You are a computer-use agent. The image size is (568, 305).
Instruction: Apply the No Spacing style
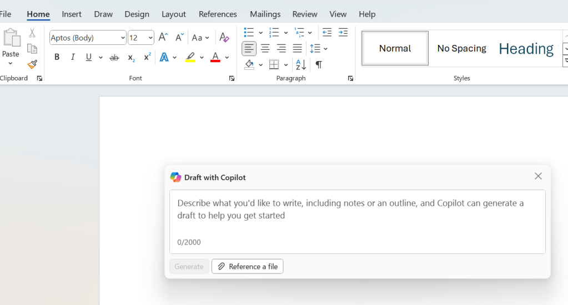[x=461, y=48]
